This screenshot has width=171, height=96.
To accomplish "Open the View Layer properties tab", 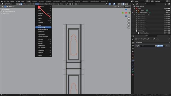I will 133,49.
